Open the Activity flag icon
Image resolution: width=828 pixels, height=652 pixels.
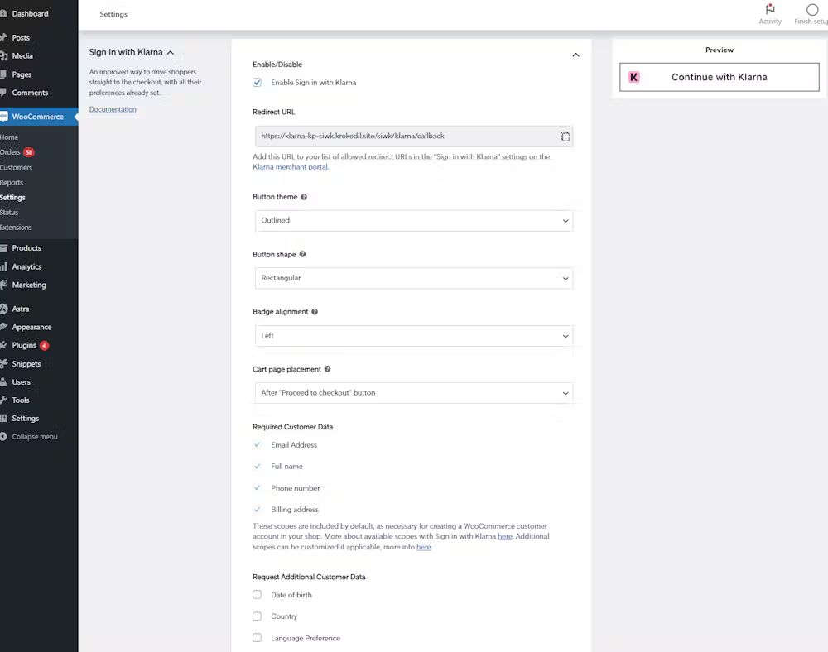770,9
